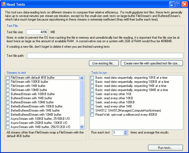Check FileStream with default 4KB buffer
The height and width of the screenshot is (153, 189).
[8, 78]
